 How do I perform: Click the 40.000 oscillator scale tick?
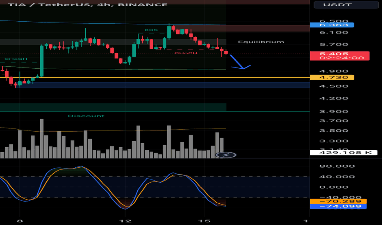point(337,177)
